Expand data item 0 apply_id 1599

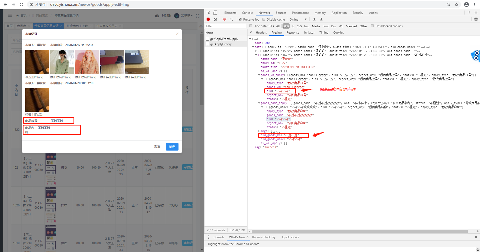point(256,51)
